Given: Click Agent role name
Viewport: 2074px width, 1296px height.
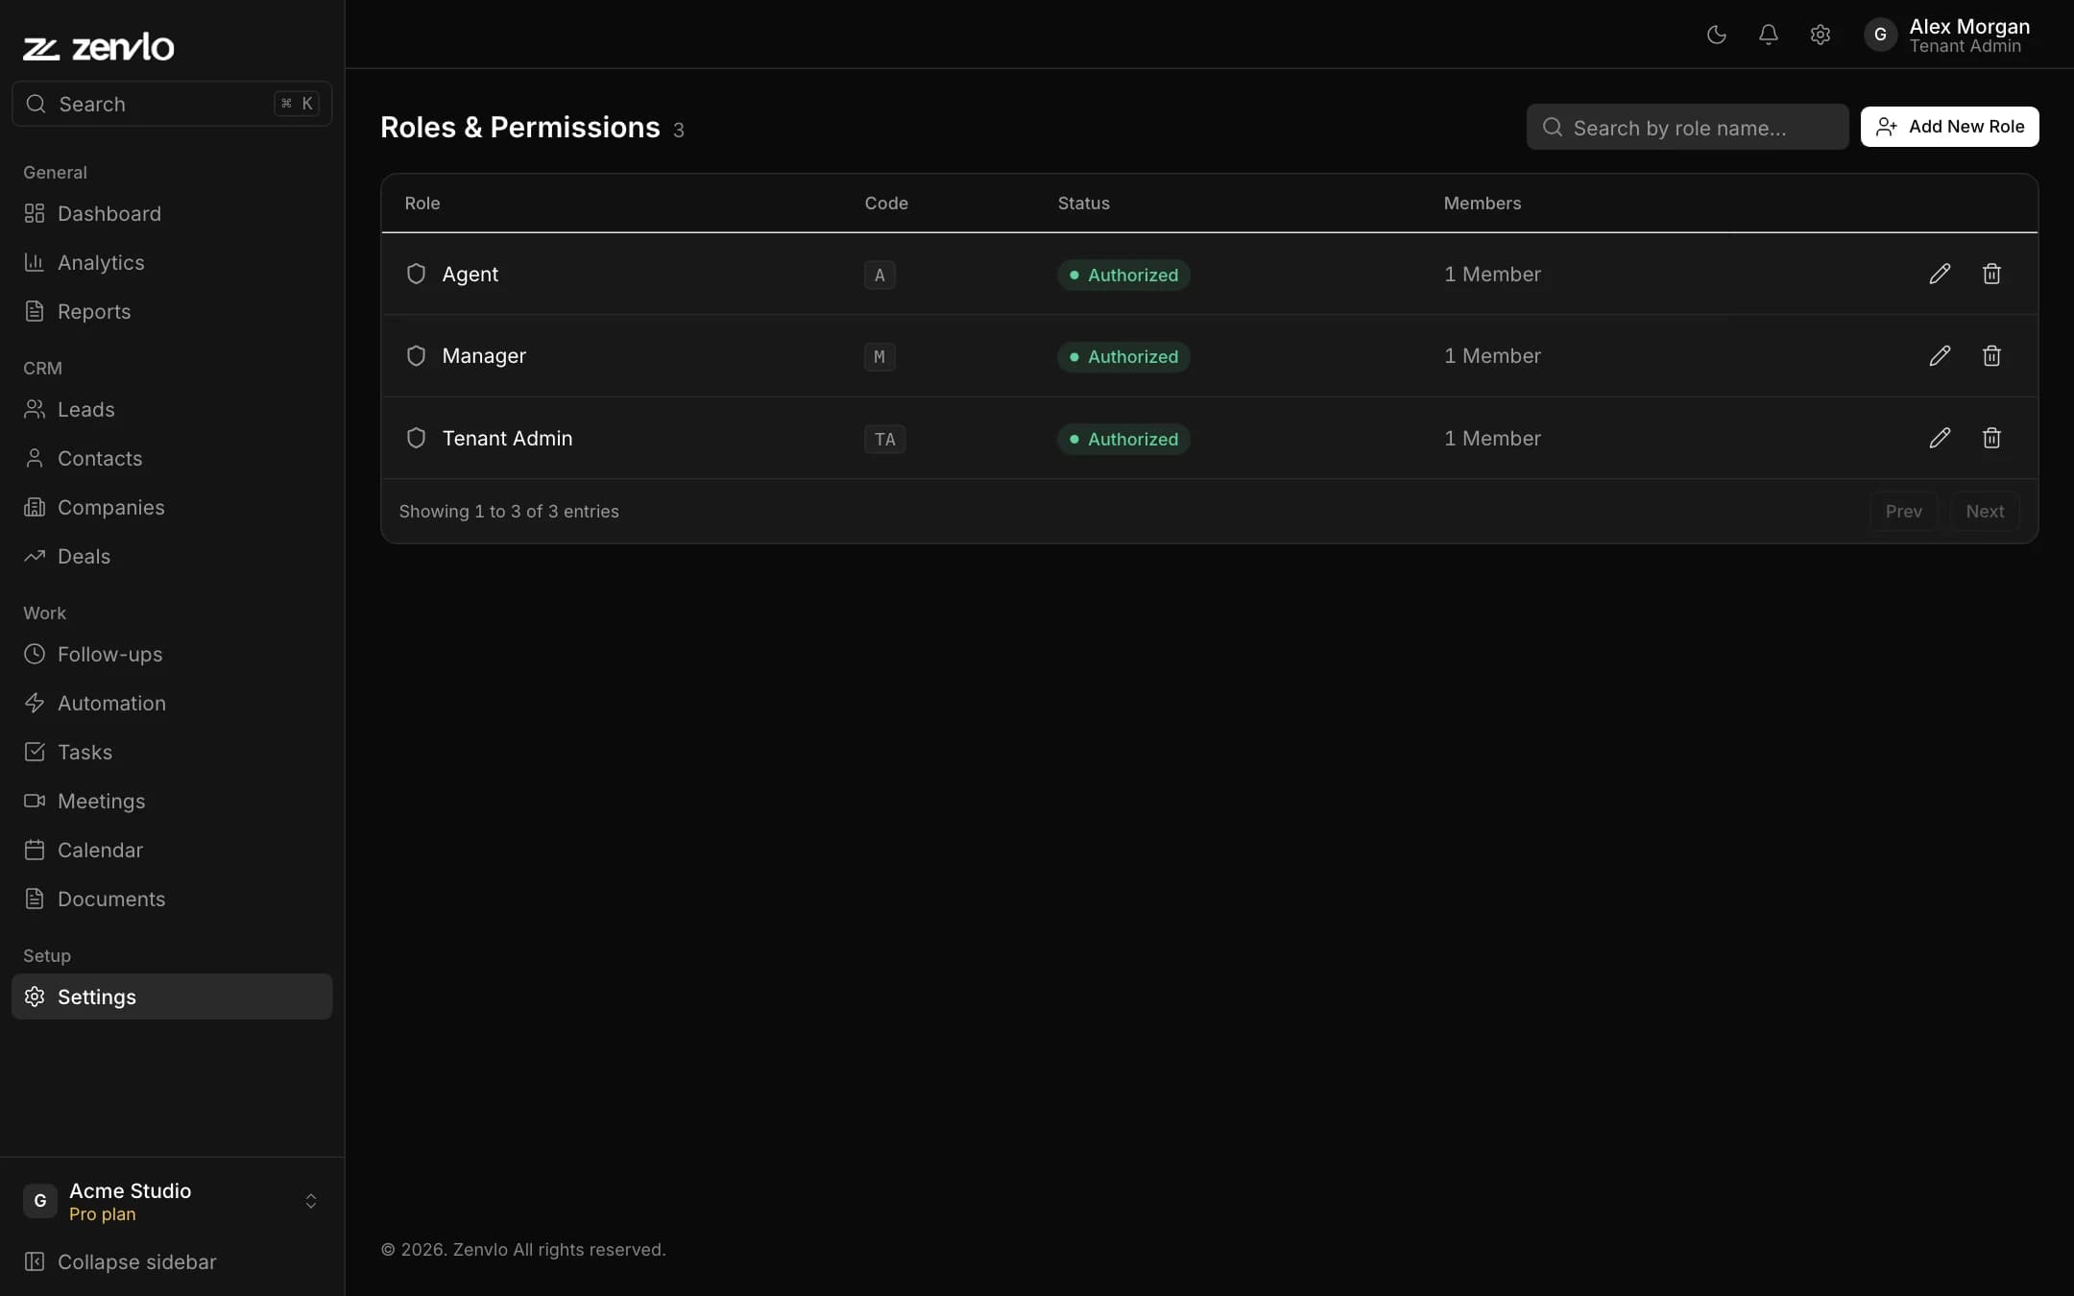Looking at the screenshot, I should pos(470,274).
